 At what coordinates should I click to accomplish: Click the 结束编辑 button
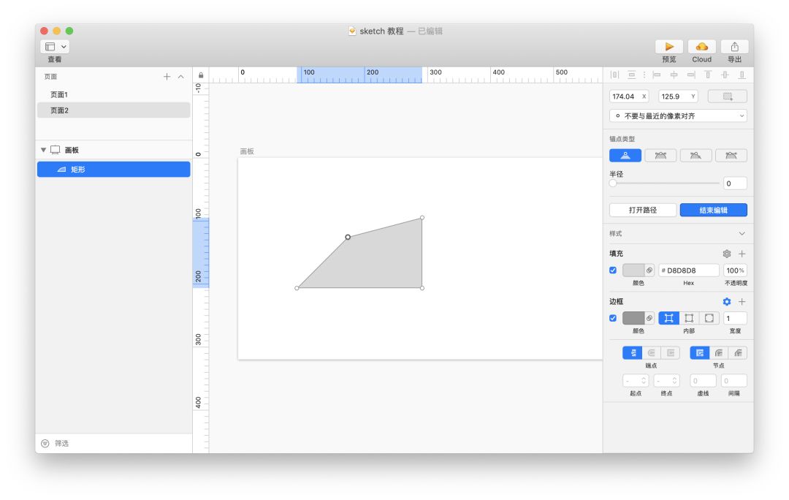714,210
